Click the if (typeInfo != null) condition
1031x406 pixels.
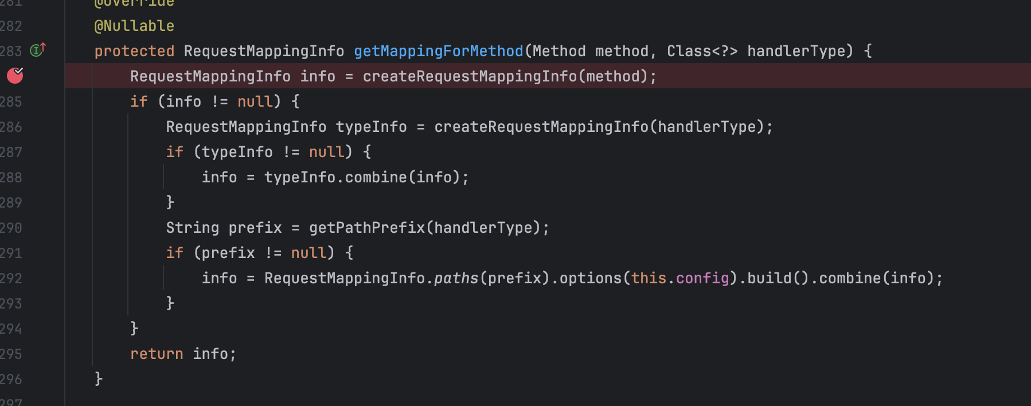tap(259, 152)
